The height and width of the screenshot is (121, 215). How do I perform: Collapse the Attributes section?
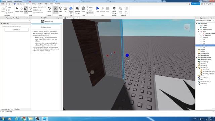point(1,24)
